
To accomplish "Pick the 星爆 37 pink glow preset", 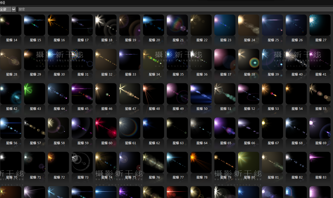I will 225,59.
